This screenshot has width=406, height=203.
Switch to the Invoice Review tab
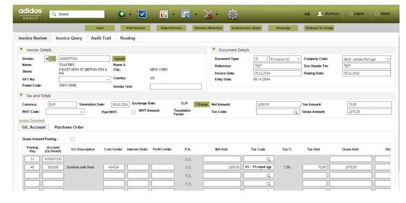pyautogui.click(x=33, y=38)
